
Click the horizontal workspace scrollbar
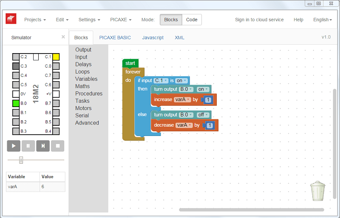pos(252,210)
